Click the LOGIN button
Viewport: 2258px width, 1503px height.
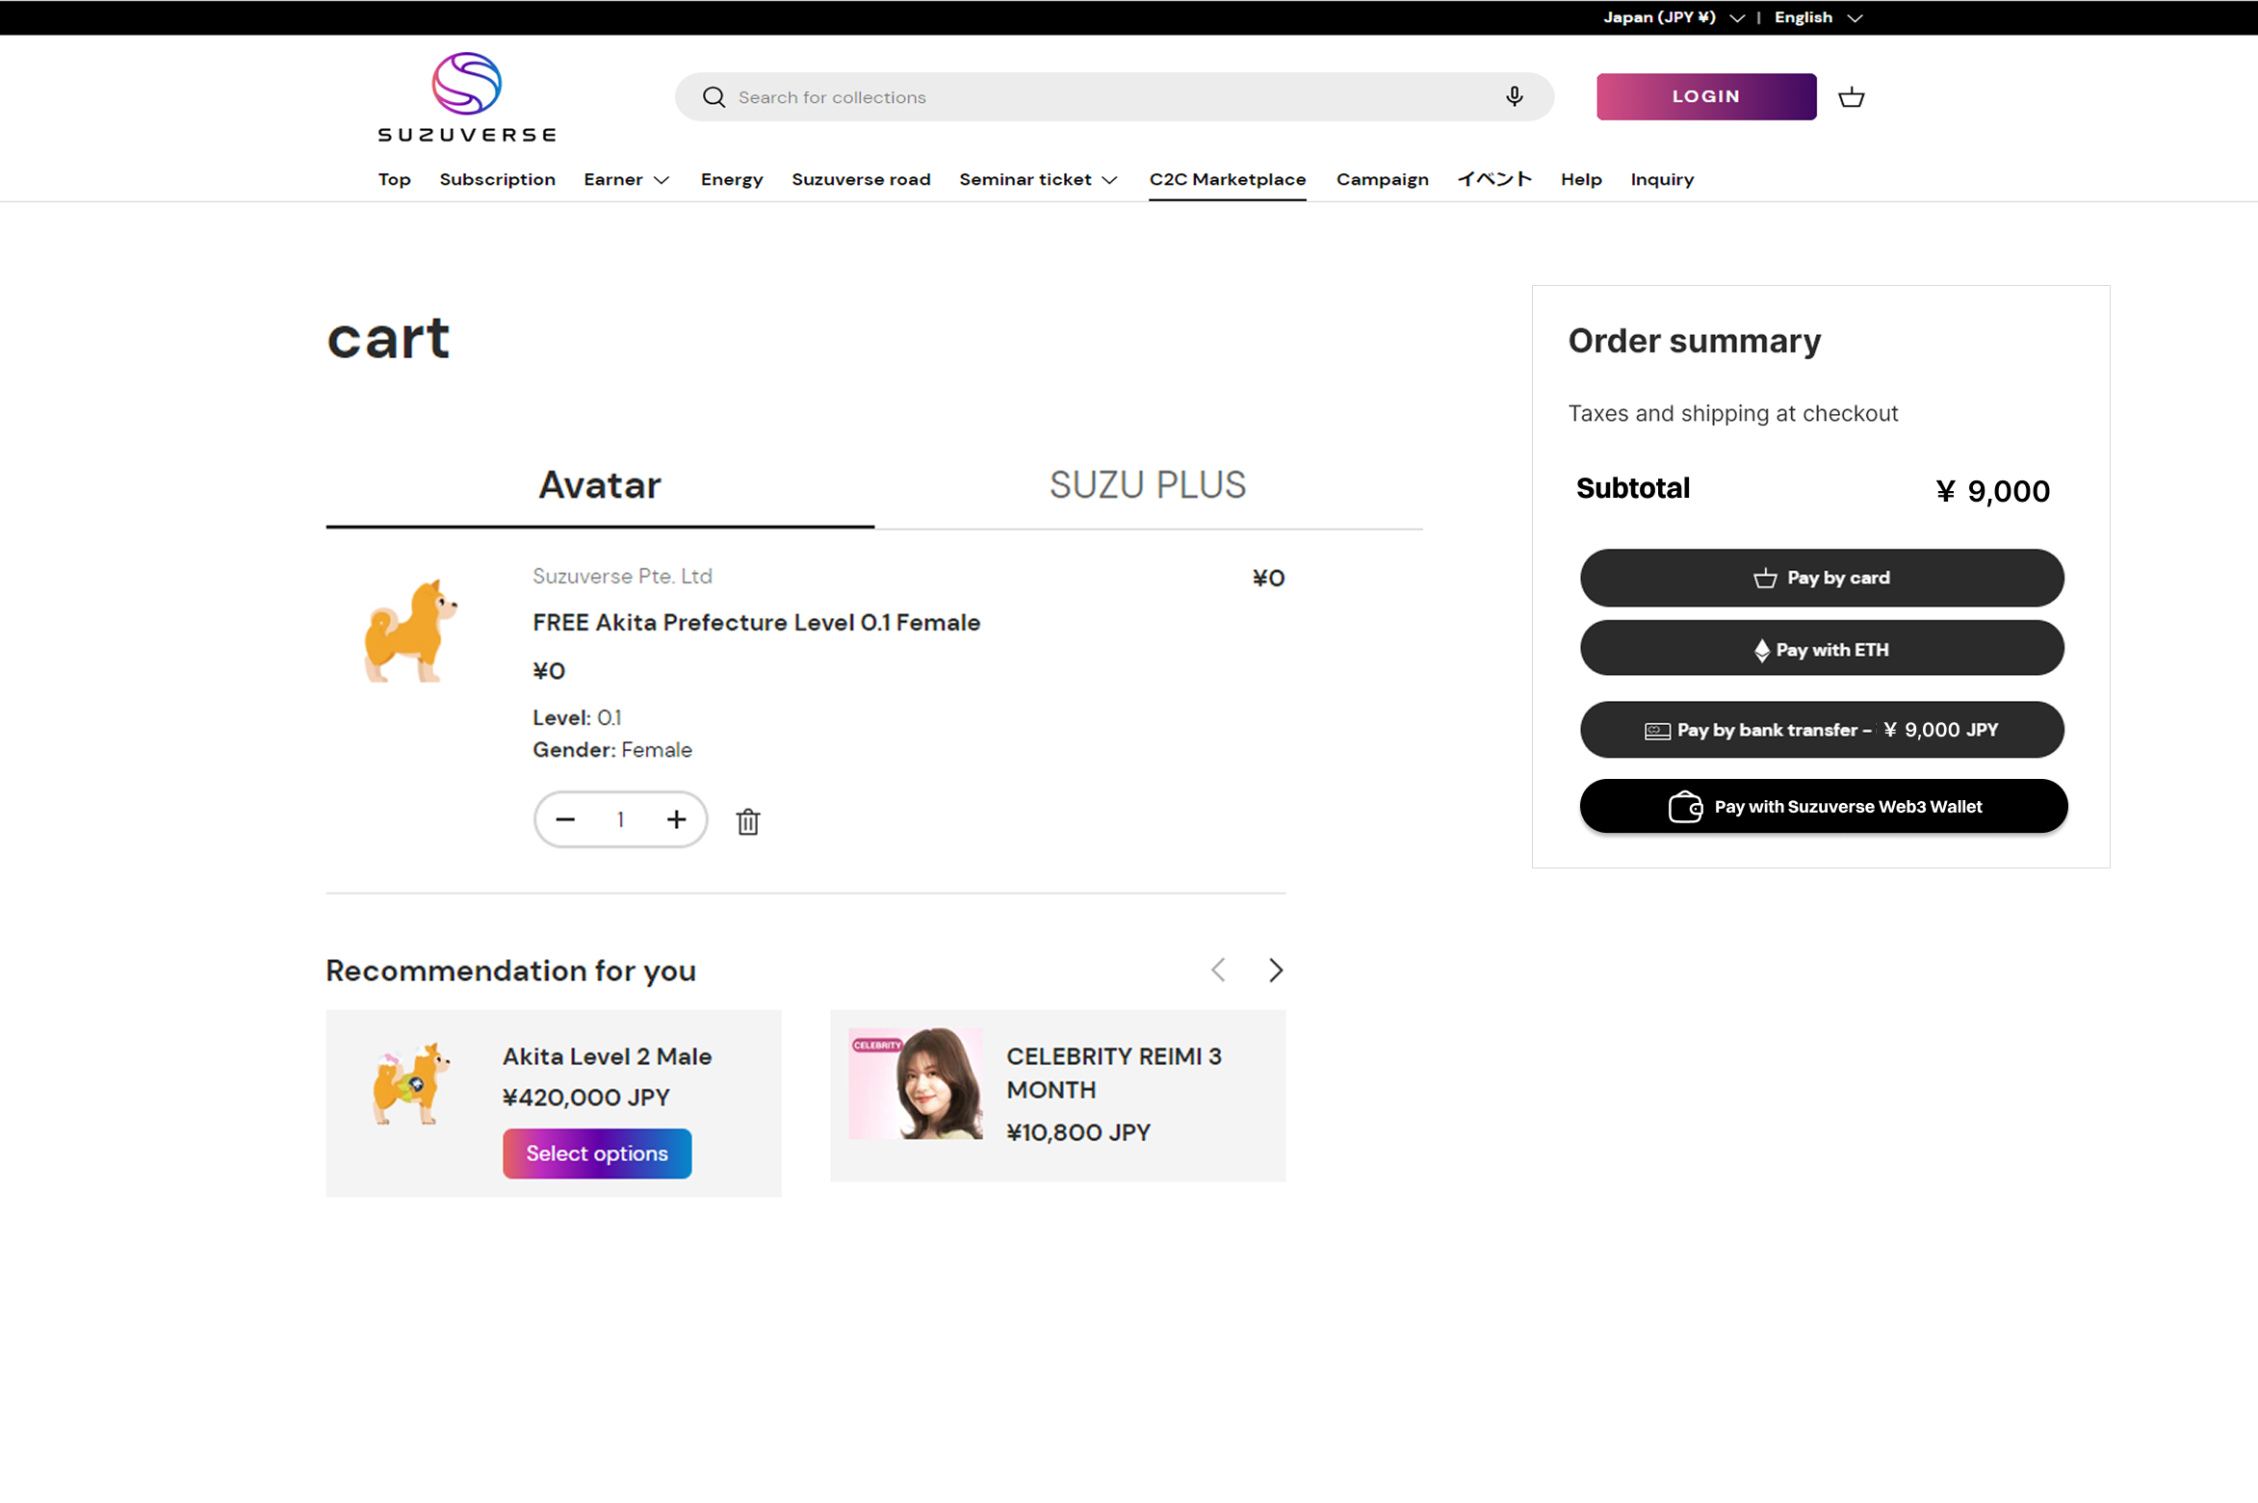pos(1705,96)
